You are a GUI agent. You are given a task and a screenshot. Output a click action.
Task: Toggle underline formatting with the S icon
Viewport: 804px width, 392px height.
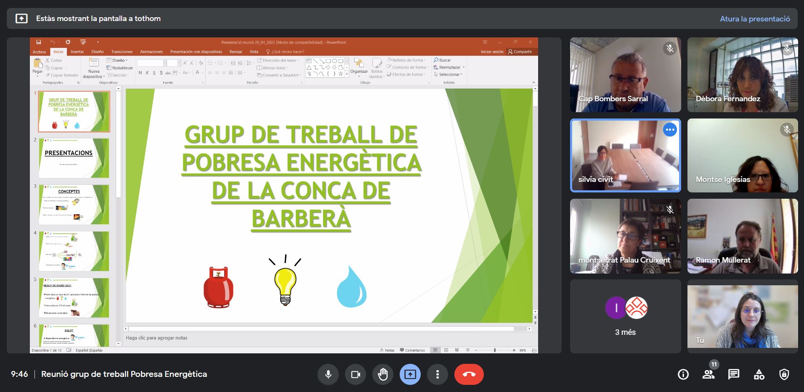point(154,73)
